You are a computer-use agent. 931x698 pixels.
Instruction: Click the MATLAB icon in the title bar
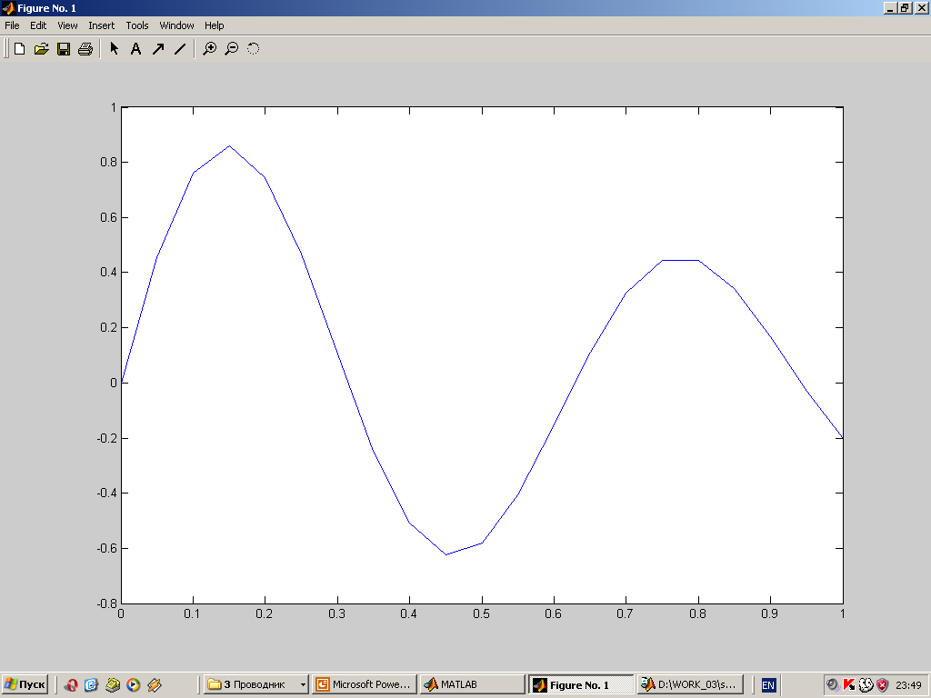pyautogui.click(x=7, y=7)
